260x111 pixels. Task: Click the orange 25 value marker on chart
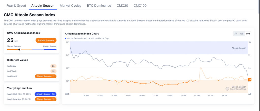[250, 80]
